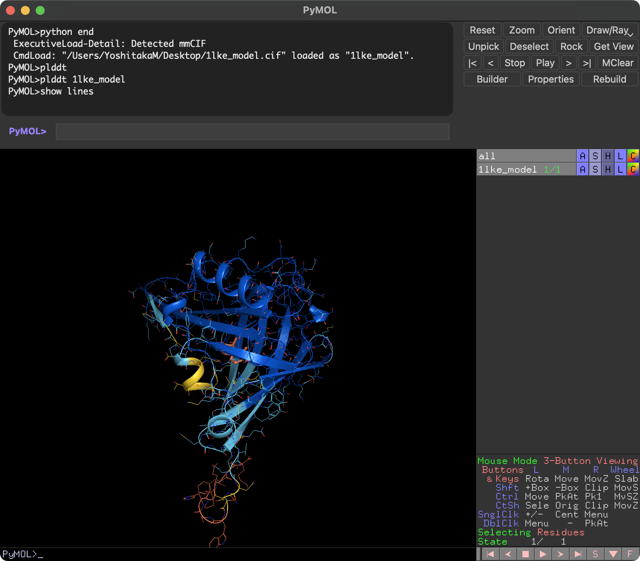Click the Reset button
This screenshot has height=561, width=640.
(482, 30)
